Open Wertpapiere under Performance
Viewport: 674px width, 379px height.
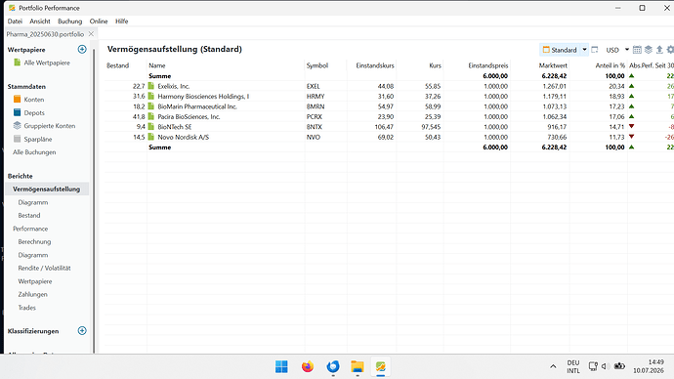(x=35, y=281)
